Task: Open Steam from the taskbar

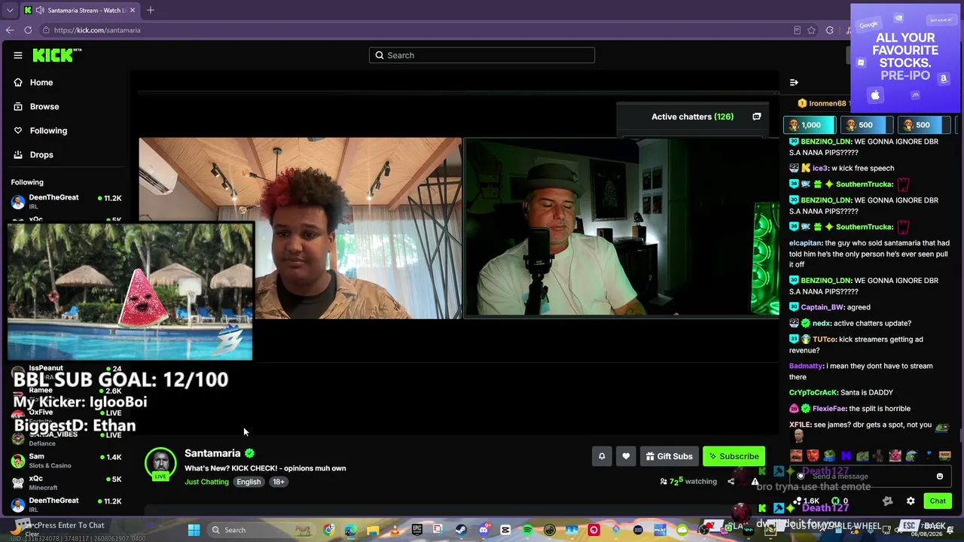Action: [x=461, y=530]
